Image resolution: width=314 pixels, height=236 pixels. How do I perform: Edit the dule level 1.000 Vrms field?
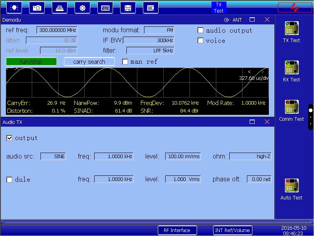coord(183,179)
